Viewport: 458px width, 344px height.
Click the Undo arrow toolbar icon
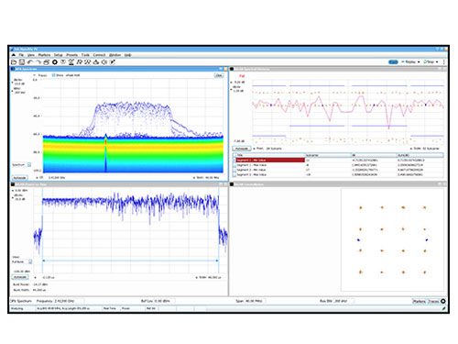[x=30, y=62]
